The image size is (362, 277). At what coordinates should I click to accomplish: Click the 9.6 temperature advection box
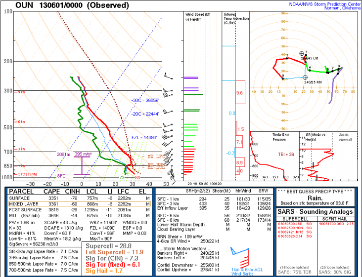[x=240, y=93]
